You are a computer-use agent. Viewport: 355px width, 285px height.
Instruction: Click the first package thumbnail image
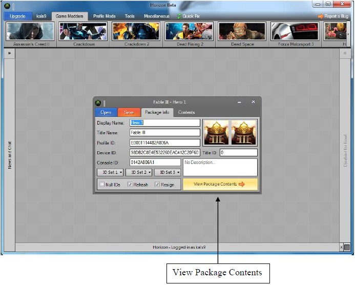216,133
